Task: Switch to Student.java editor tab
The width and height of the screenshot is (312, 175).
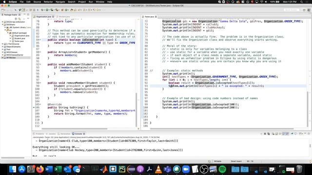Action: point(63,17)
